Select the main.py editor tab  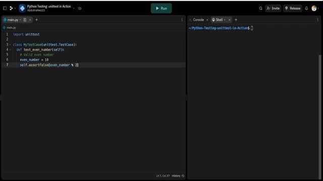13,20
